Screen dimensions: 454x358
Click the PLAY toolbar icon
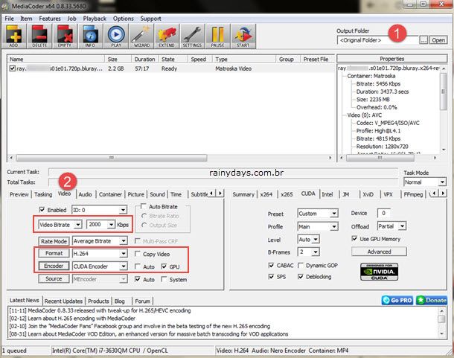tap(116, 36)
